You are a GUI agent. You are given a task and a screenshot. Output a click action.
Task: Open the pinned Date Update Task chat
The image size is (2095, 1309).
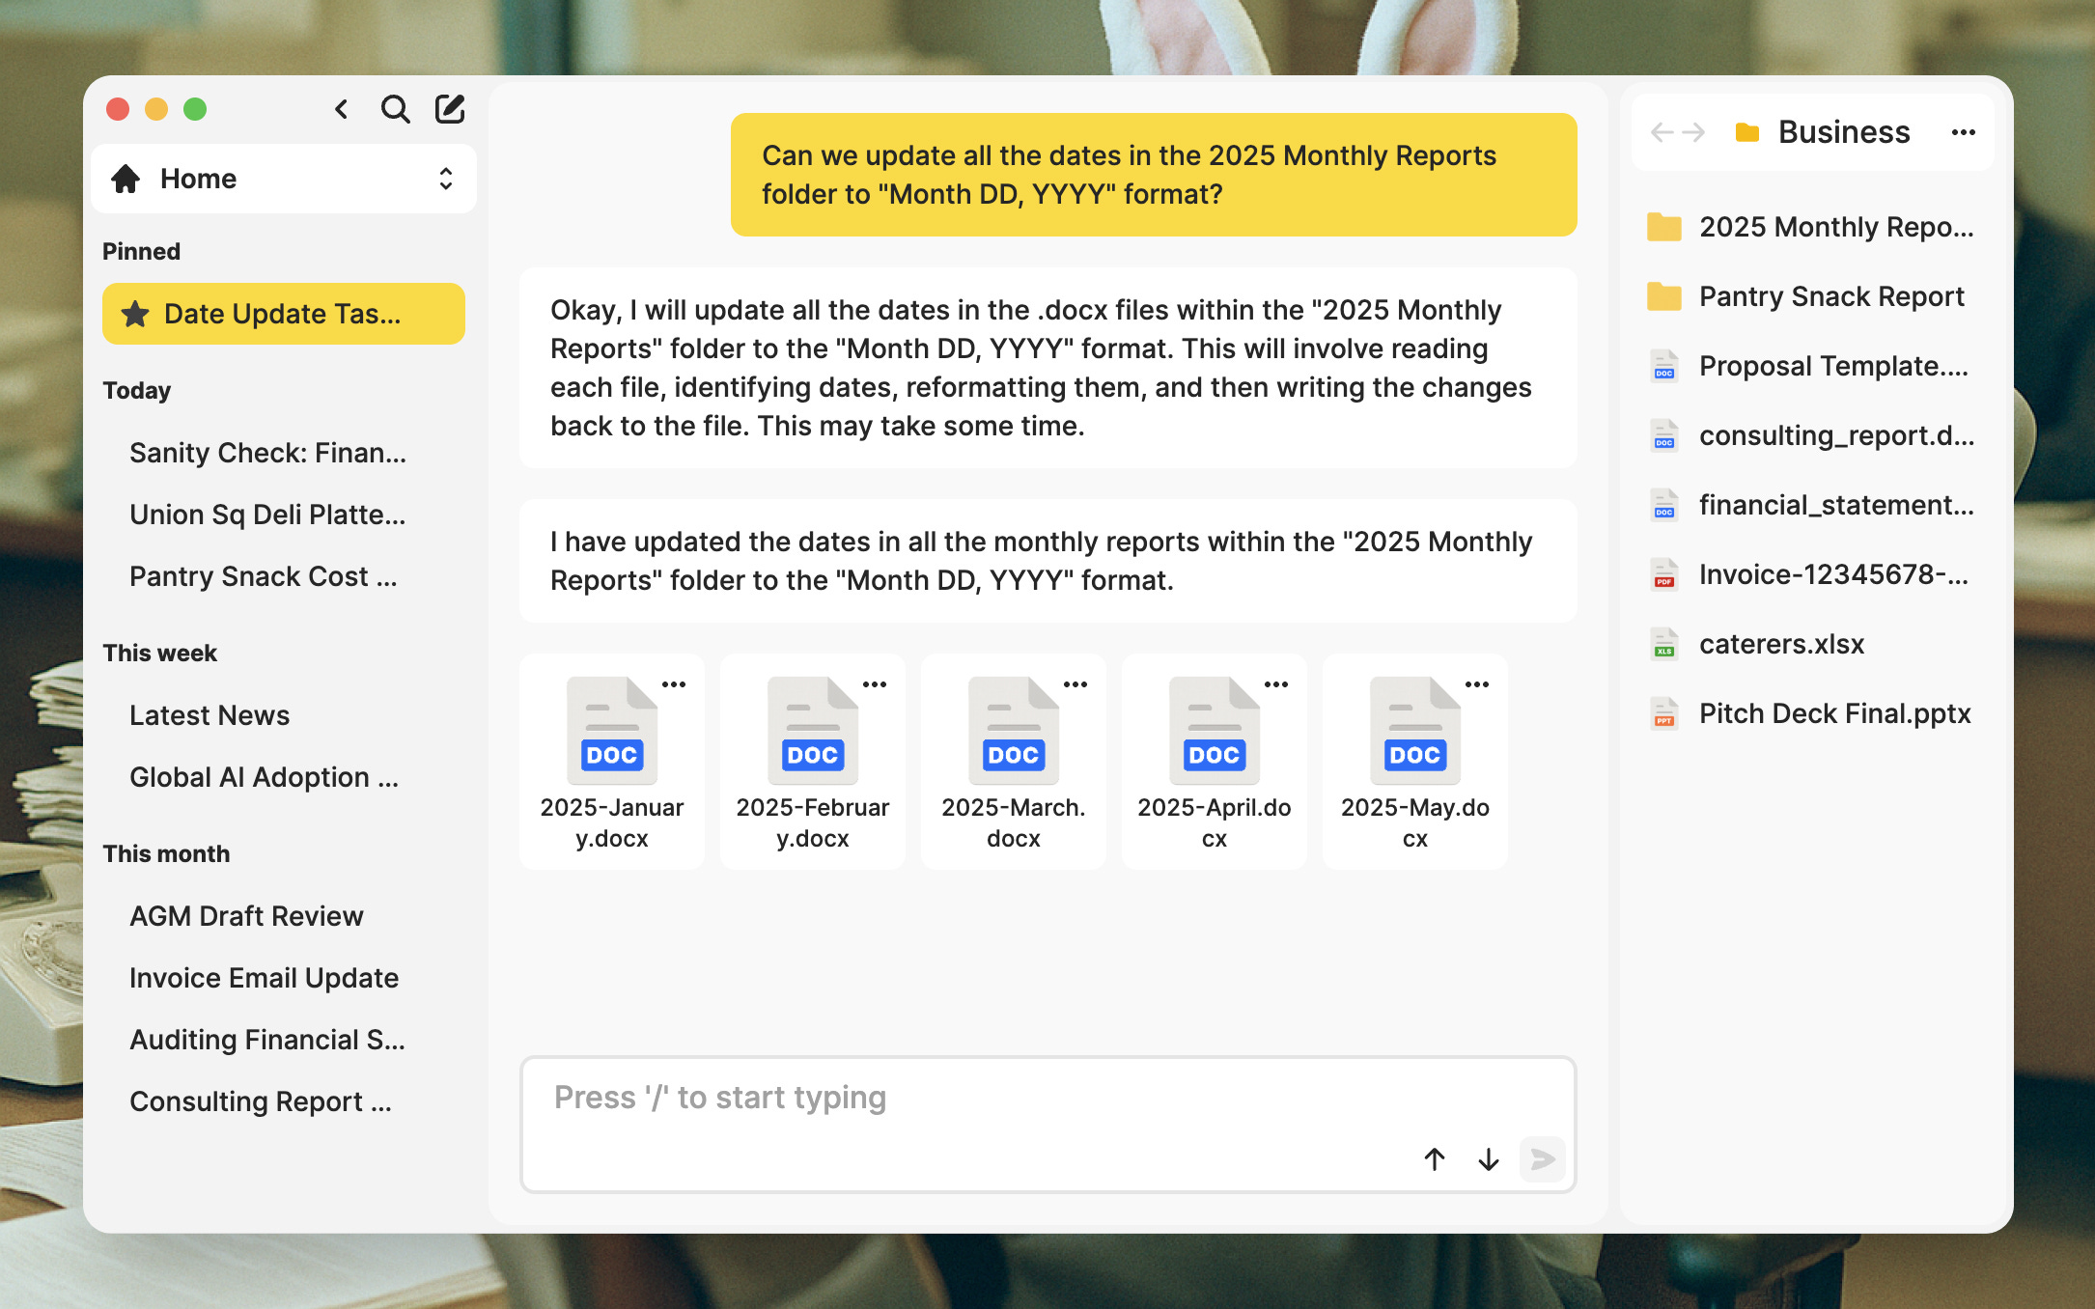(x=283, y=314)
